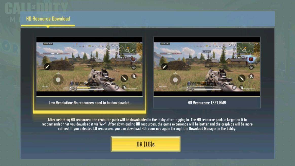Open the HD Resource Download tab
The height and width of the screenshot is (166, 295).
pos(48,19)
